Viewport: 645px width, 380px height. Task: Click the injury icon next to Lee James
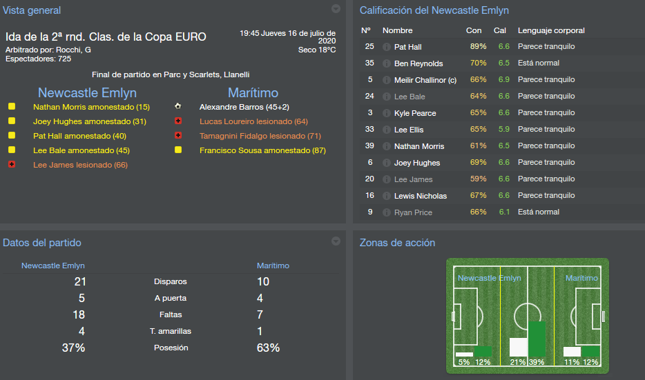pyautogui.click(x=12, y=165)
